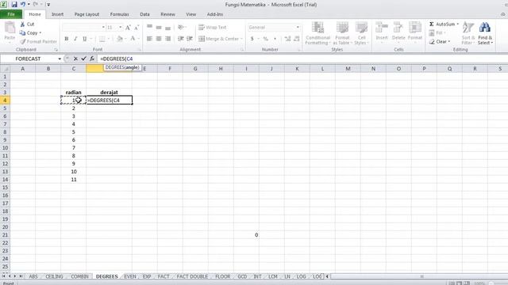The width and height of the screenshot is (508, 285).
Task: Toggle Wrap Text option
Action: click(x=213, y=28)
